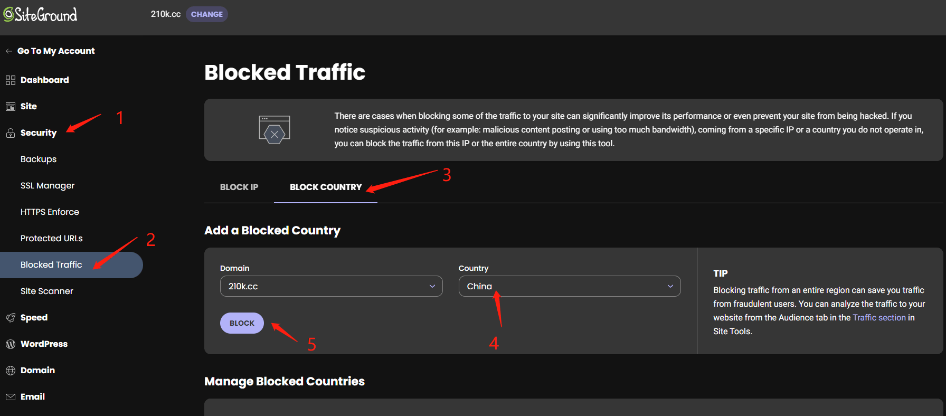Image resolution: width=946 pixels, height=416 pixels.
Task: Click the WordPress logo icon
Action: click(11, 344)
